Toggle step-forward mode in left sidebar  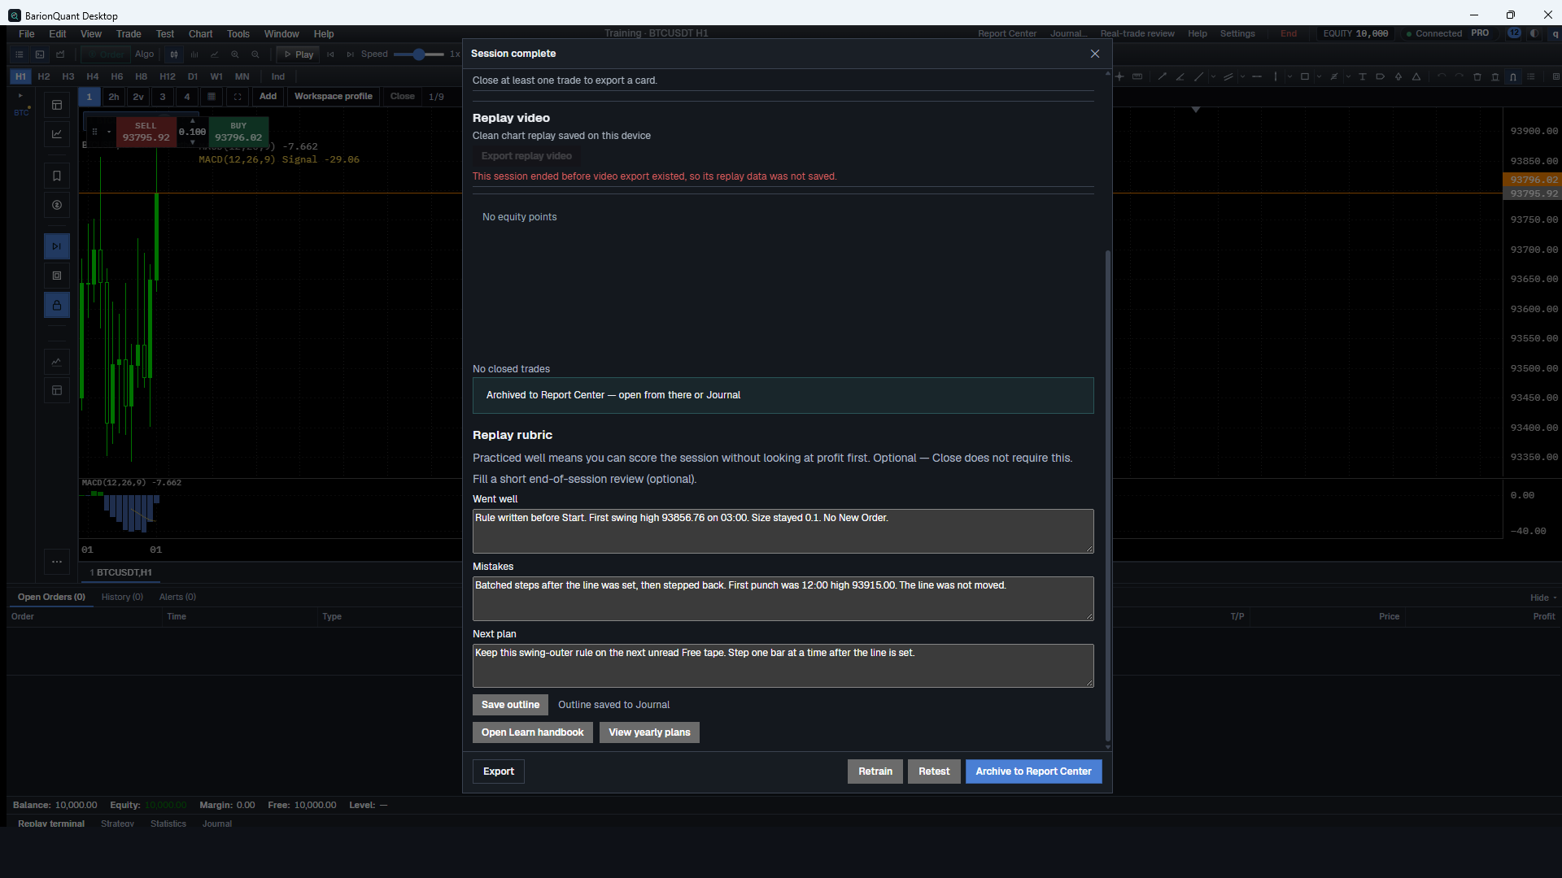(x=57, y=246)
